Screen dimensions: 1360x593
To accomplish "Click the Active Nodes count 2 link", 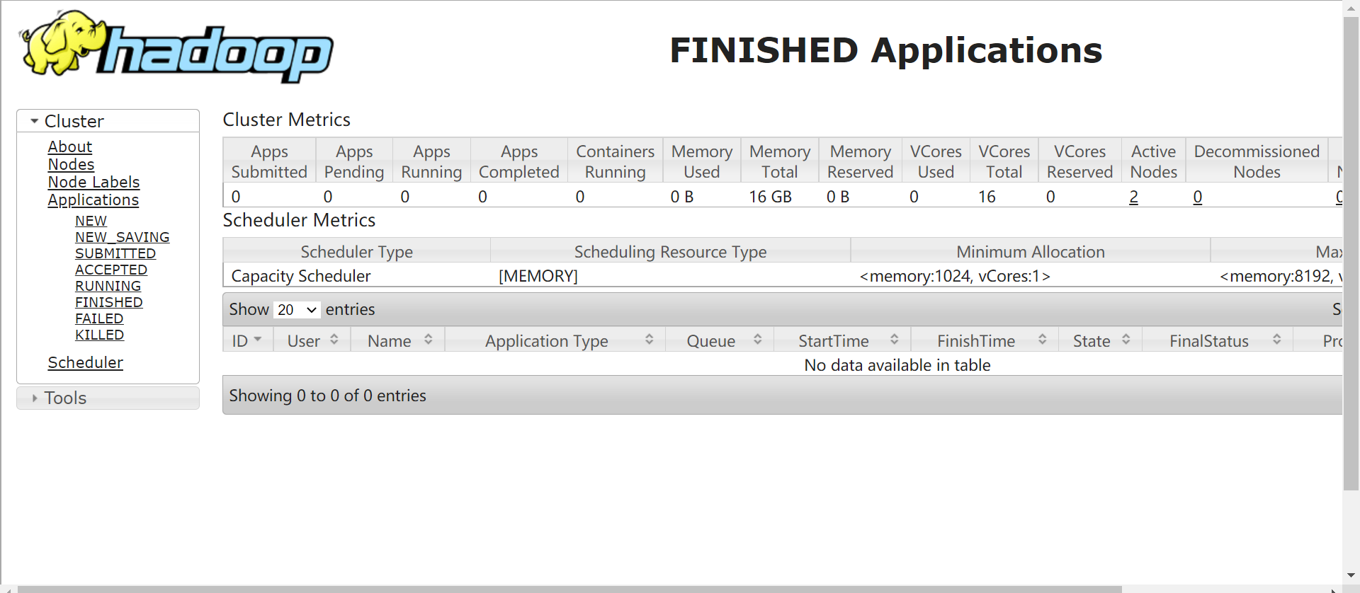I will [1133, 197].
